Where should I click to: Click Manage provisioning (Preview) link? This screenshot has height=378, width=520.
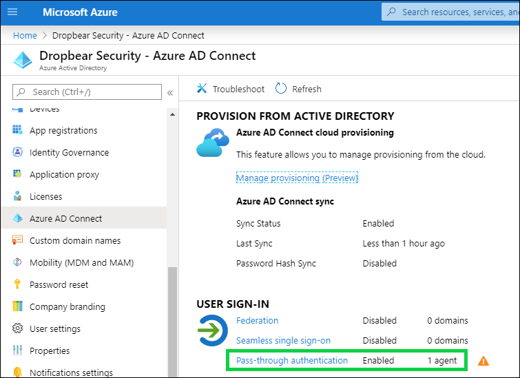(x=297, y=178)
